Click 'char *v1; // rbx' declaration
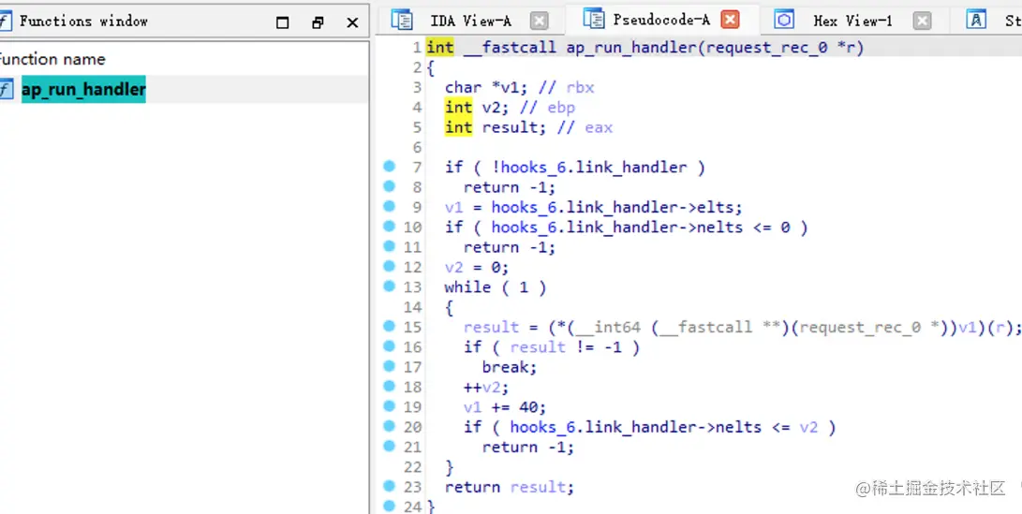 pos(520,88)
